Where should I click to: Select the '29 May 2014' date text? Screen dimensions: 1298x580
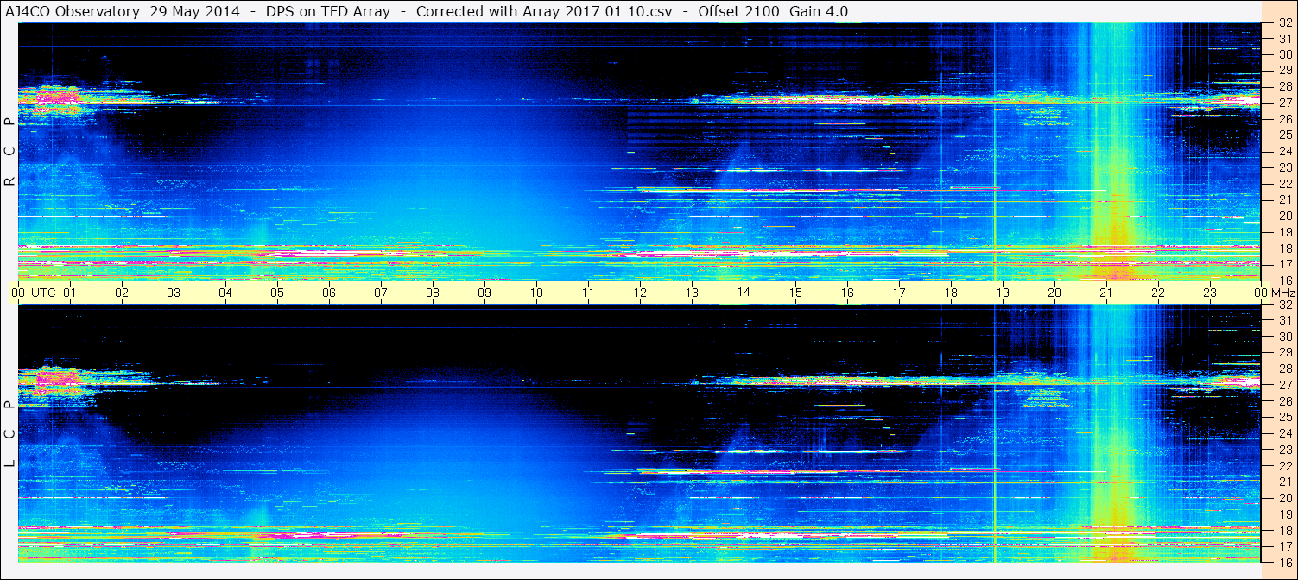click(x=195, y=11)
